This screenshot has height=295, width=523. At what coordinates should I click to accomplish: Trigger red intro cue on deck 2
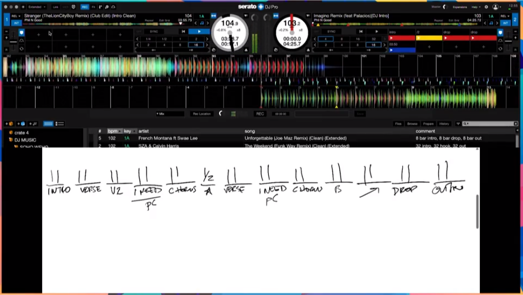(x=402, y=38)
